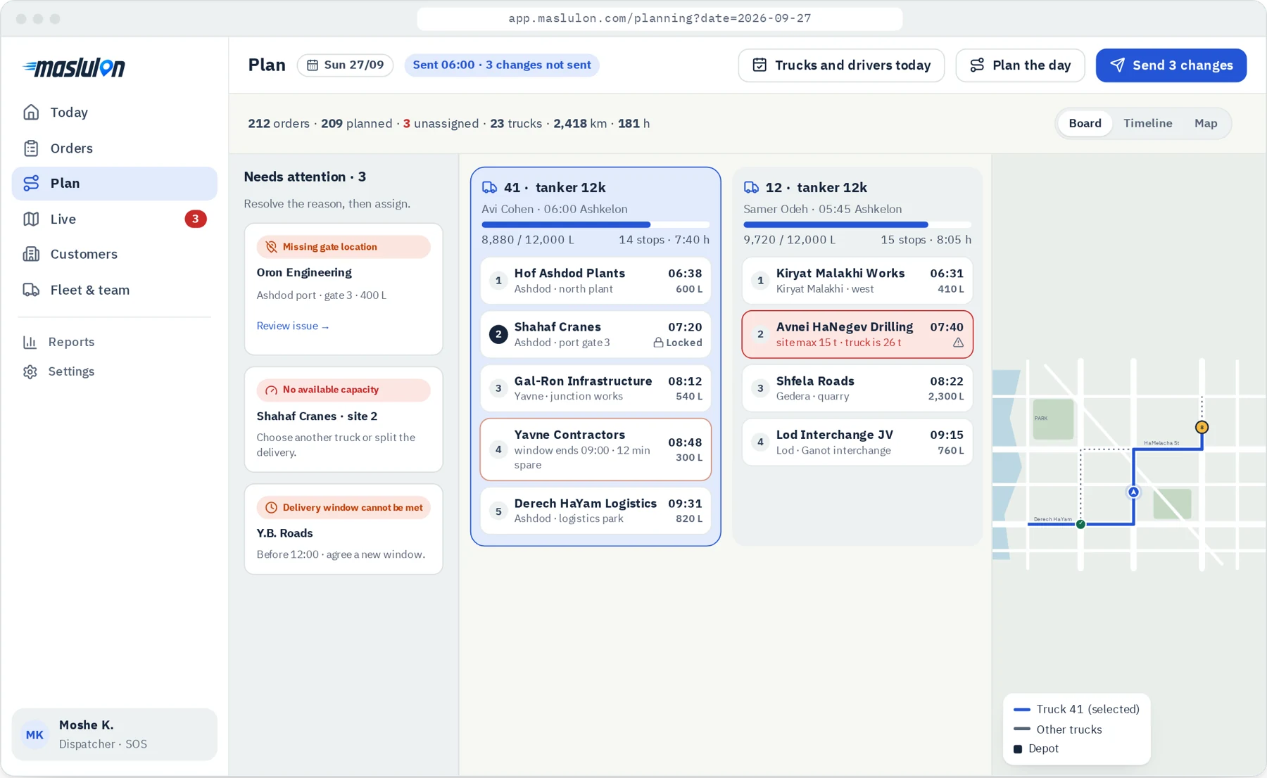Click the Live map icon in sidebar
The height and width of the screenshot is (778, 1267).
coord(31,219)
